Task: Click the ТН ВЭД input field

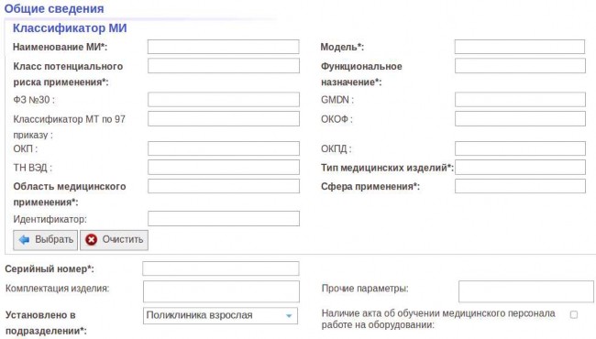Action: click(x=224, y=168)
